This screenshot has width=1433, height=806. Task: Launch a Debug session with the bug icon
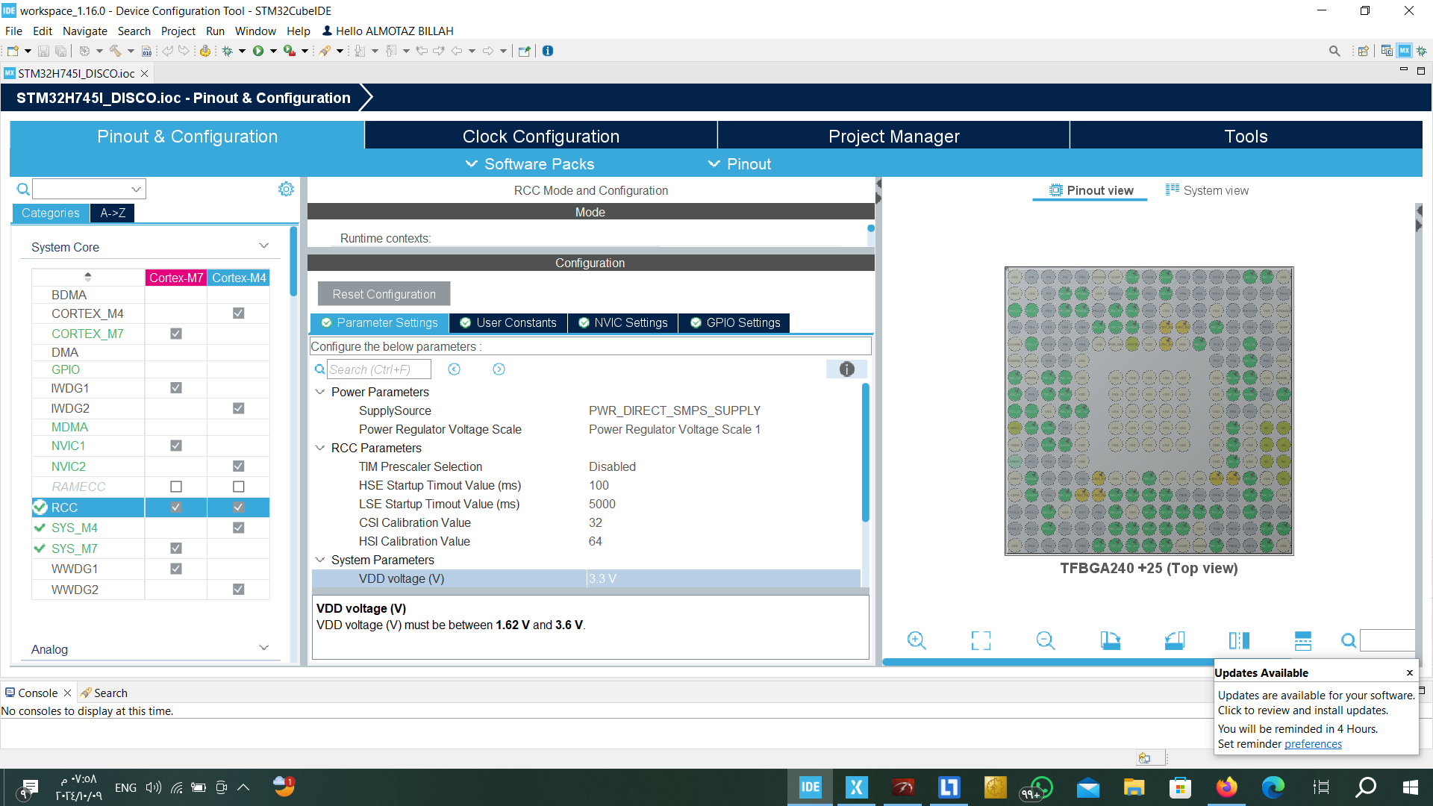(x=228, y=51)
